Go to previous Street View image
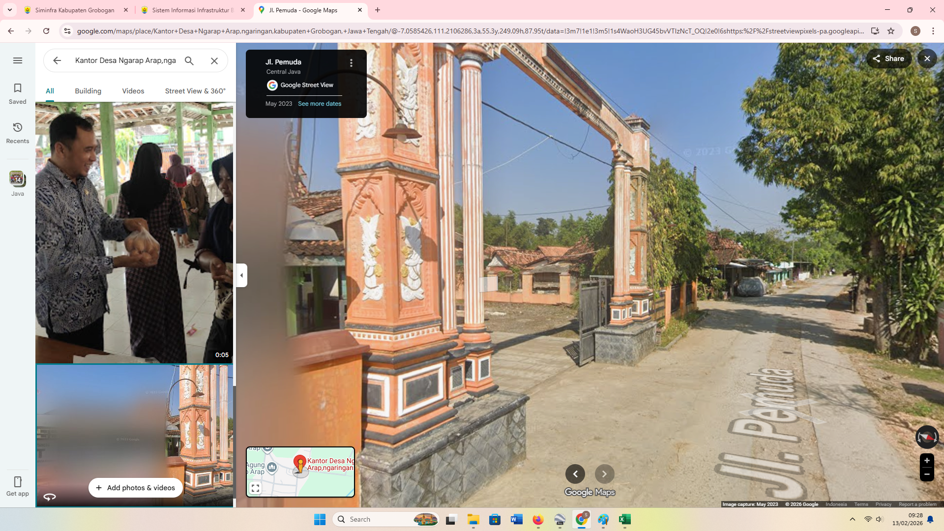The height and width of the screenshot is (531, 944). [x=575, y=474]
